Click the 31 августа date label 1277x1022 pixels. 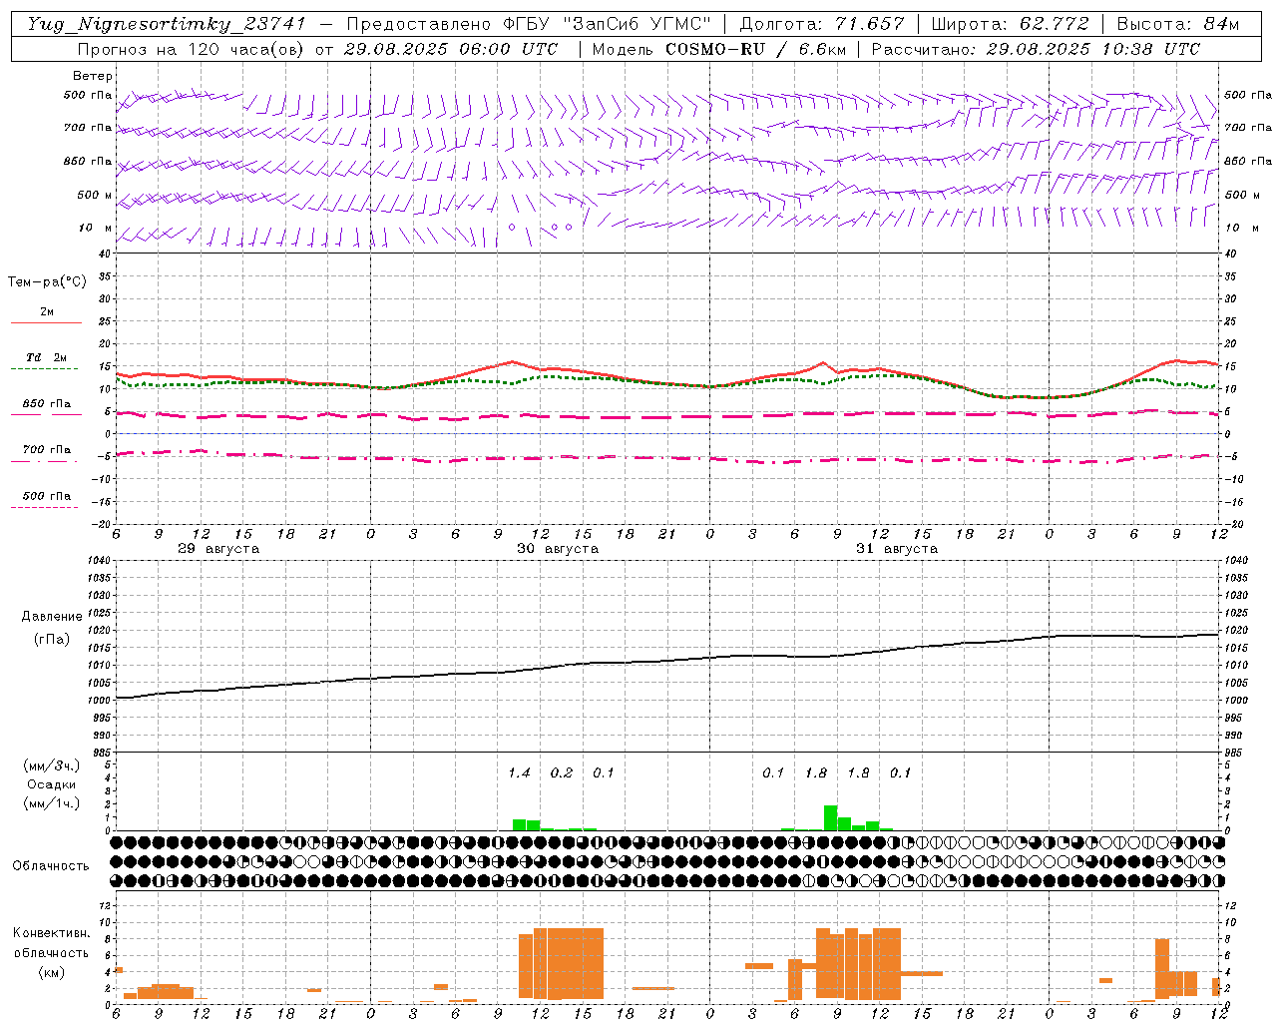point(897,549)
